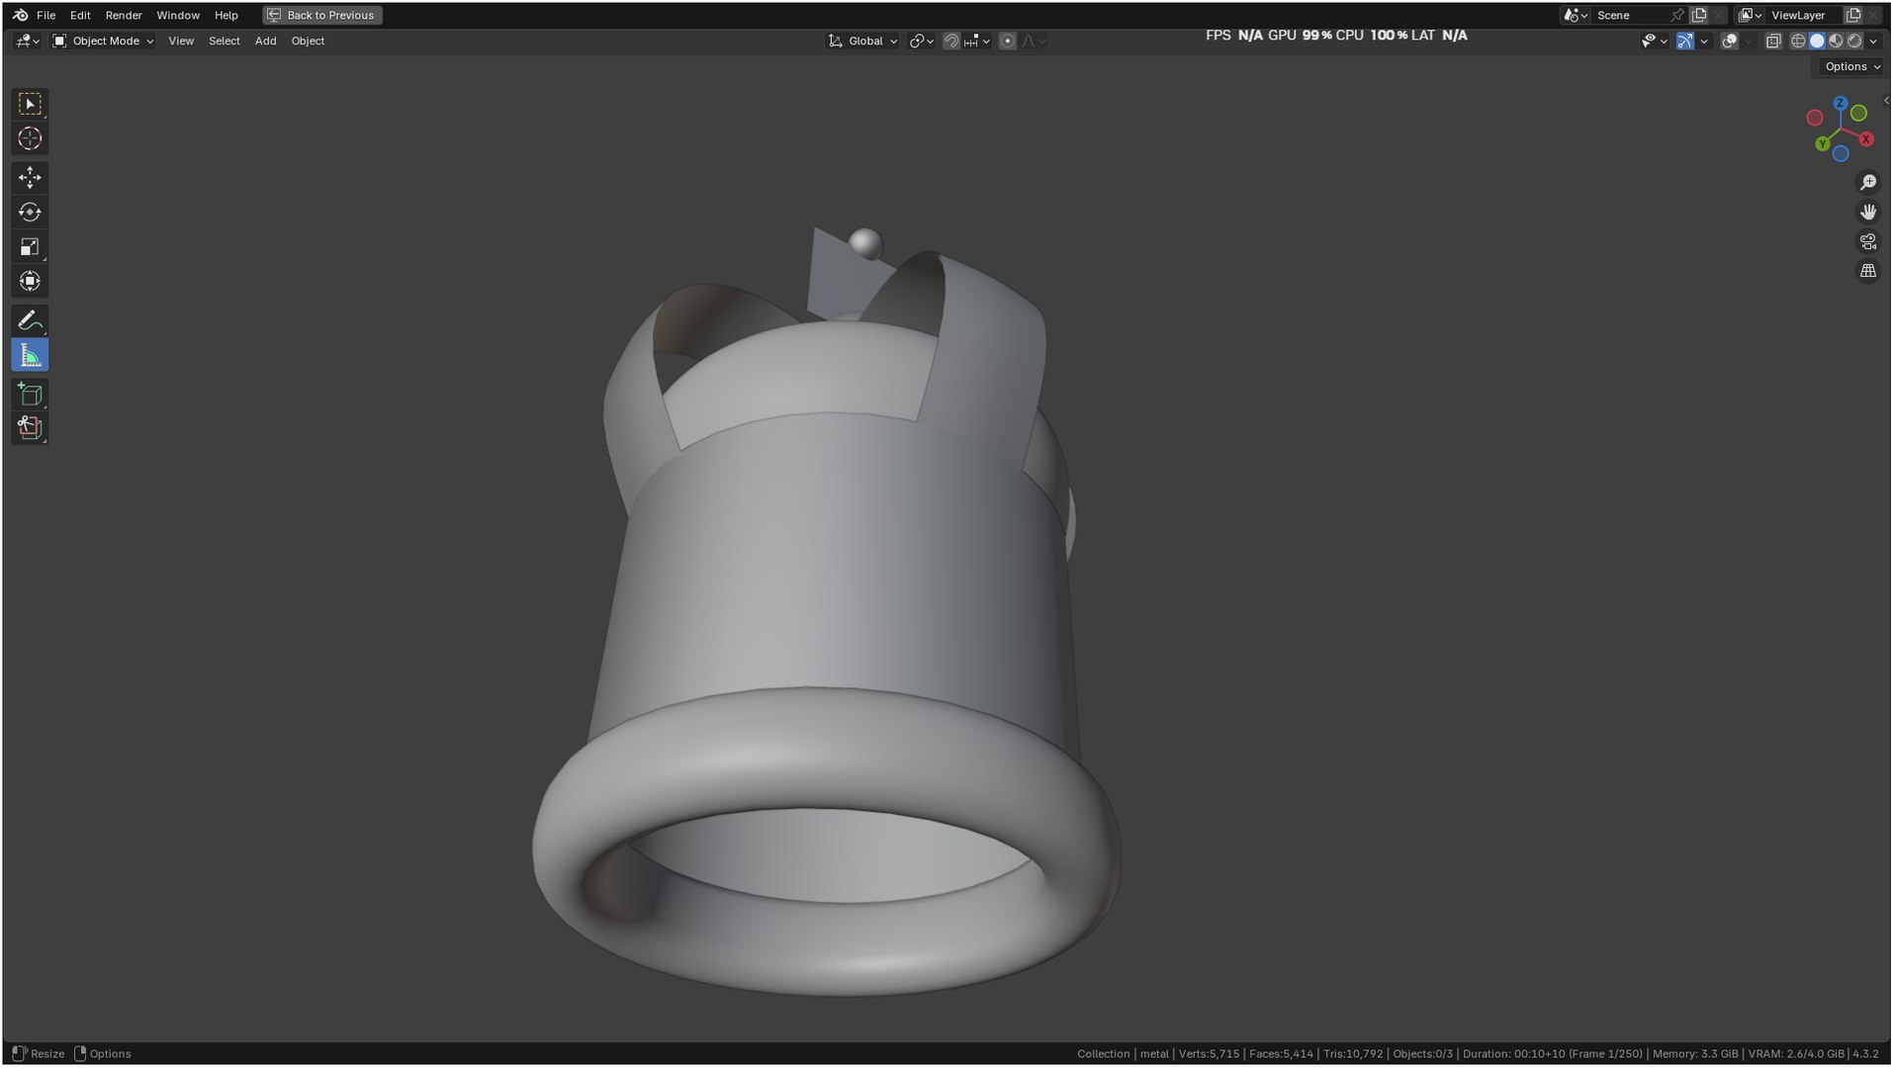Open the Global transform orientation dropdown
This screenshot has height=1068, width=1894.
(862, 41)
